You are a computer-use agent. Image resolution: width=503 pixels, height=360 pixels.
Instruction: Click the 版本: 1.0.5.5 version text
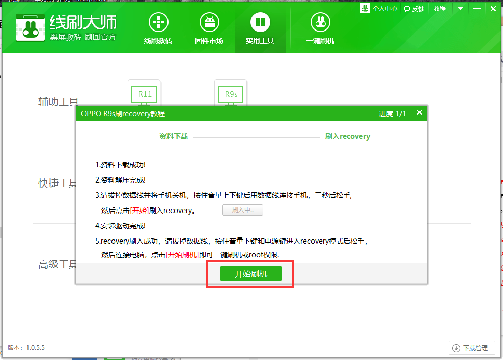point(26,348)
